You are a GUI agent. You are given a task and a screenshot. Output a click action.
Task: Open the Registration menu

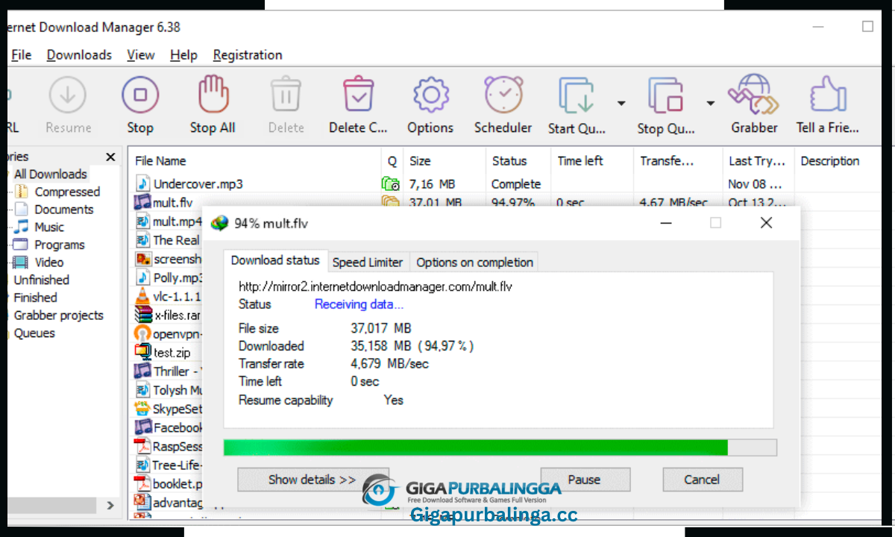[x=248, y=55]
